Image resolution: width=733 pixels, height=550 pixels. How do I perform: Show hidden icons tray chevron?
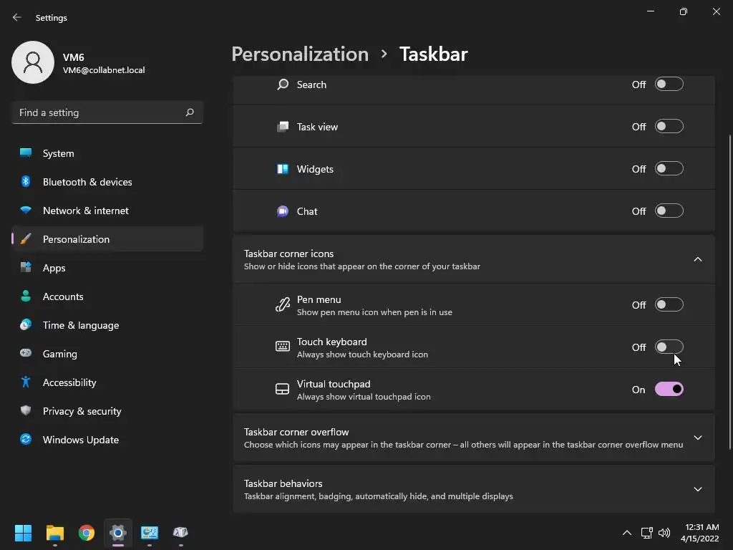coord(627,533)
